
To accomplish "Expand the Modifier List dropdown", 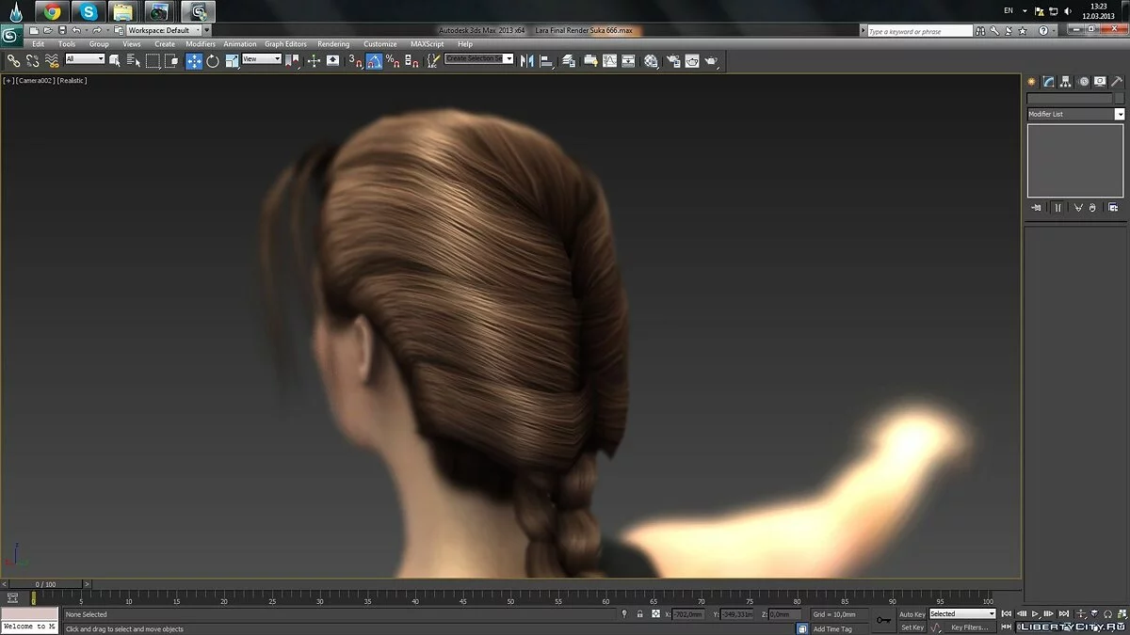I will [x=1120, y=114].
